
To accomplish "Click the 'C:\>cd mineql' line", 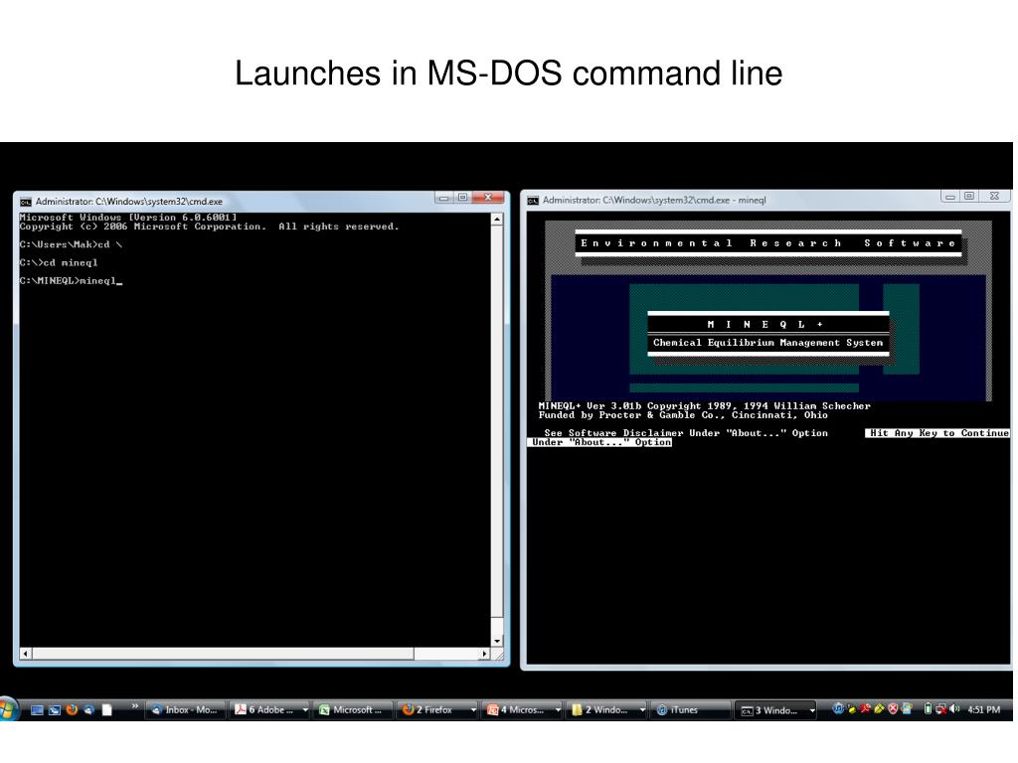I will 59,262.
